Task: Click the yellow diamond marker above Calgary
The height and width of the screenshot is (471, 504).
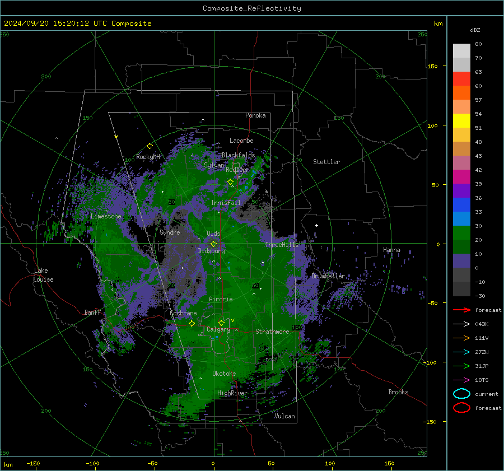Action: pos(221,323)
